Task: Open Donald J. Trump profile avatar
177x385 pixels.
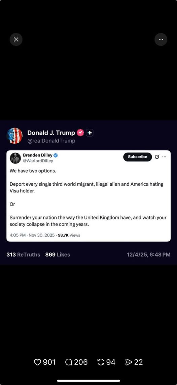Action: pos(15,136)
